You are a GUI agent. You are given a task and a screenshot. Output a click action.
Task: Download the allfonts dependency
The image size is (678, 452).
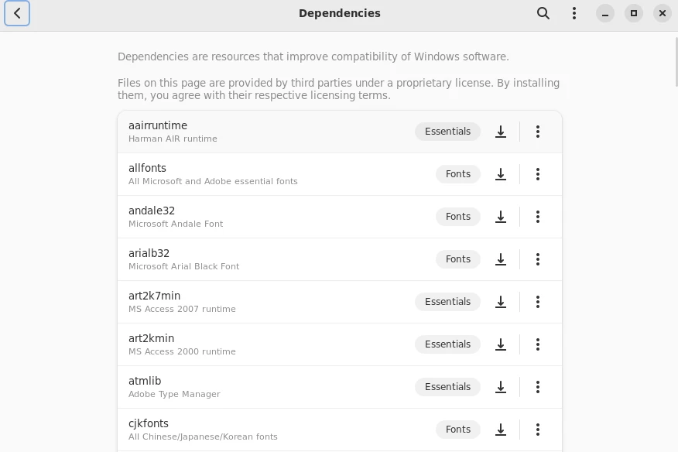click(501, 174)
